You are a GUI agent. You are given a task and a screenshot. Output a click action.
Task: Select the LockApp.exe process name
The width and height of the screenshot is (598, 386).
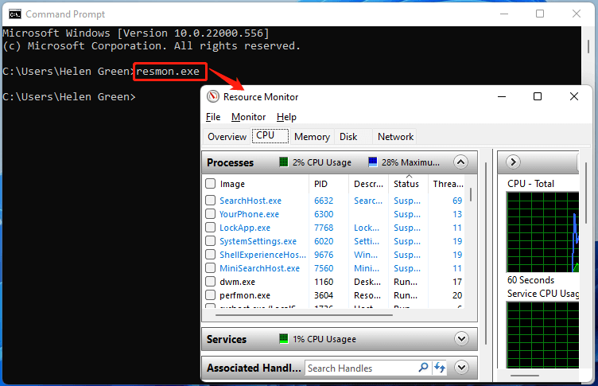245,228
